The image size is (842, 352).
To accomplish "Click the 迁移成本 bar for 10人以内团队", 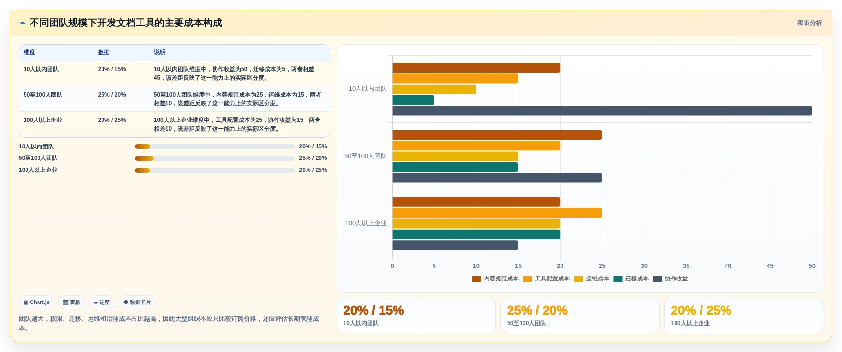I will pos(413,100).
